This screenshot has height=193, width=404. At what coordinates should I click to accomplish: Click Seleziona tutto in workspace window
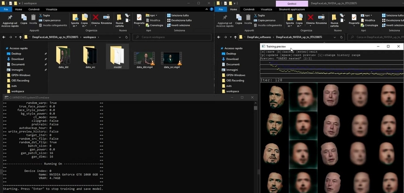(178, 16)
